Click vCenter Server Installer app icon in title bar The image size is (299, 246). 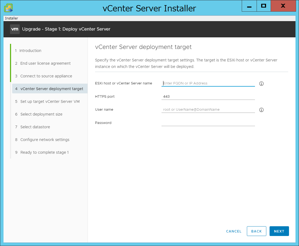pos(8,8)
